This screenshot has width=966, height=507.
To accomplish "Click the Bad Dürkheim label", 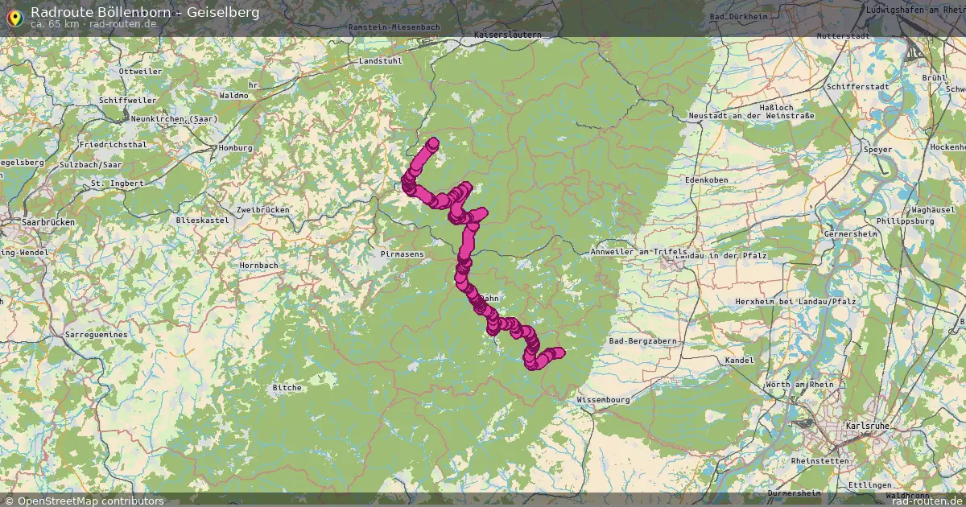I will coord(741,17).
